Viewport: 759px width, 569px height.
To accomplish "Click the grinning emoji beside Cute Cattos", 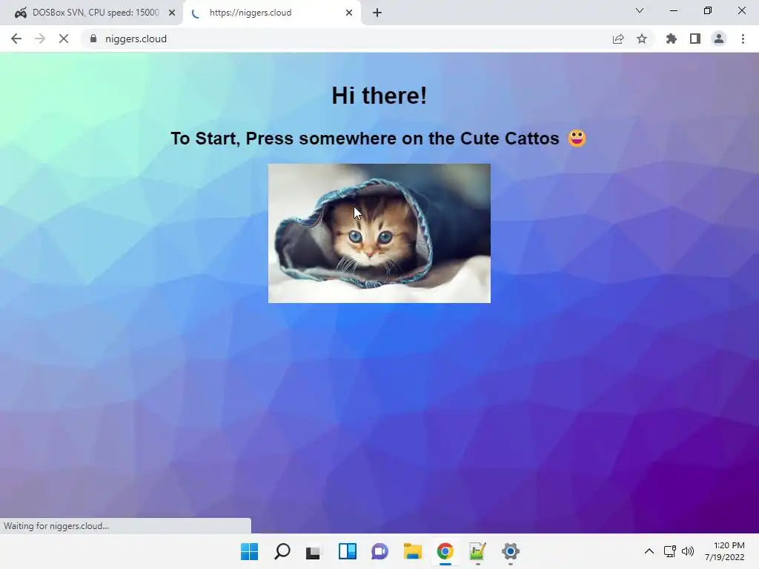I will (577, 138).
